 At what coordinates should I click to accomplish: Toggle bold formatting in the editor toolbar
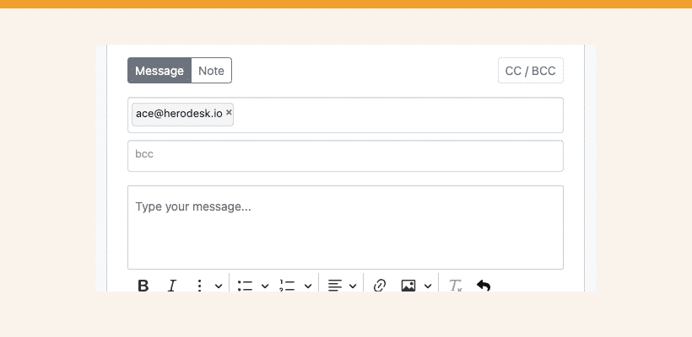tap(143, 286)
